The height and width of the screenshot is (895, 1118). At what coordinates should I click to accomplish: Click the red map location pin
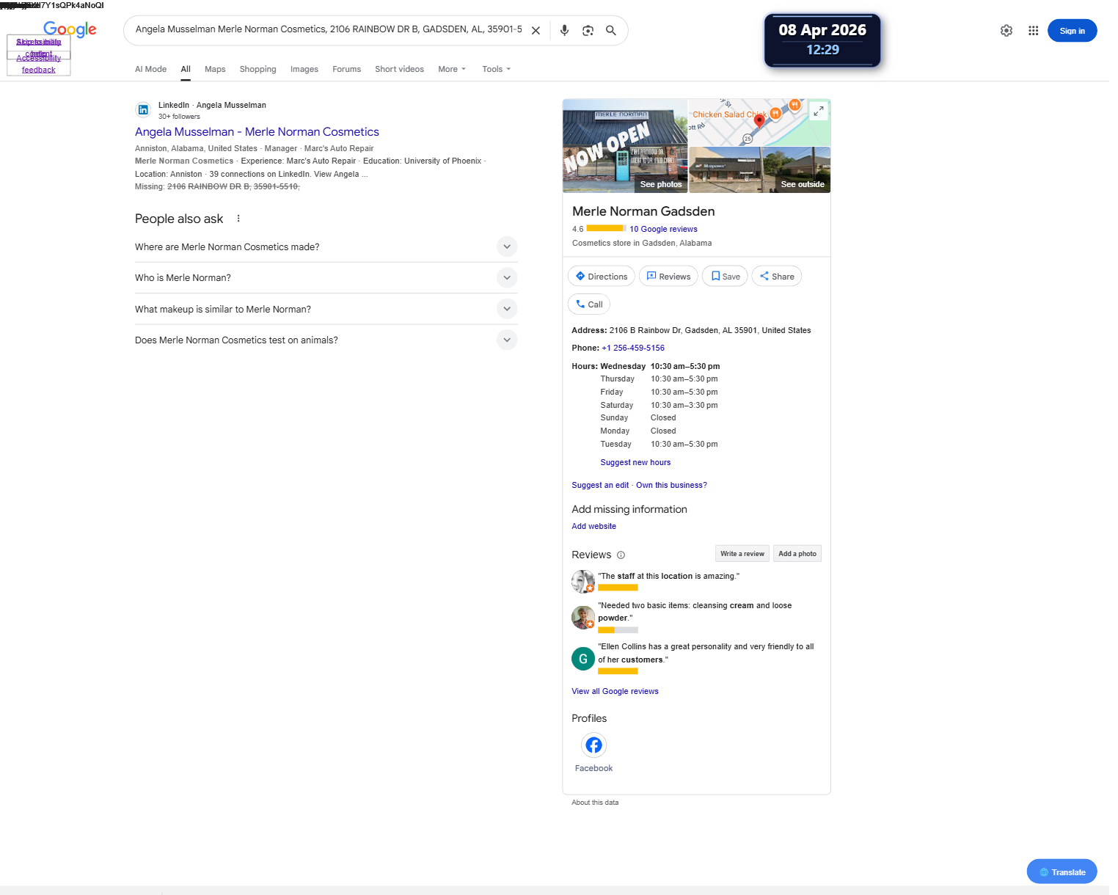tap(759, 120)
